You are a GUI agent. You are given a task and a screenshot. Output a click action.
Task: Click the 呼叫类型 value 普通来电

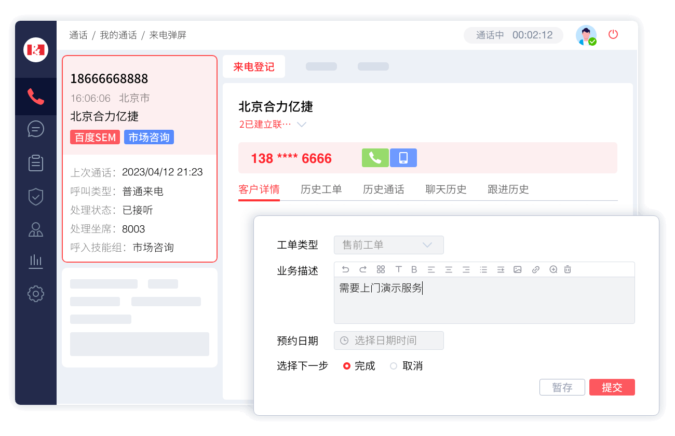tap(143, 192)
